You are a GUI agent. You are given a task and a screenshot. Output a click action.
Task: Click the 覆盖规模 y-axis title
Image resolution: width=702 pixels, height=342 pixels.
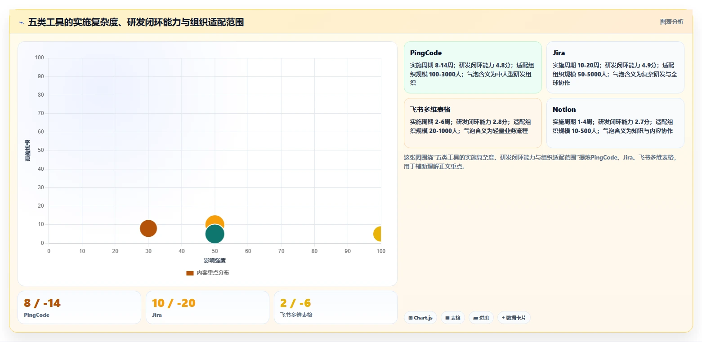click(x=28, y=151)
